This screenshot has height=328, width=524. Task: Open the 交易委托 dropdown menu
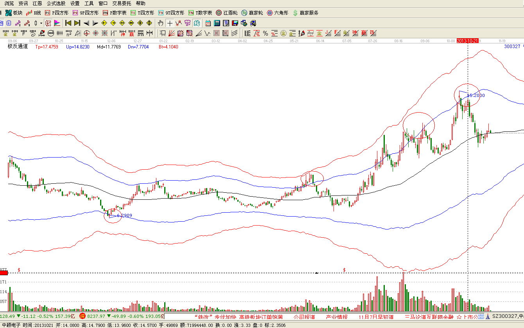[122, 3]
